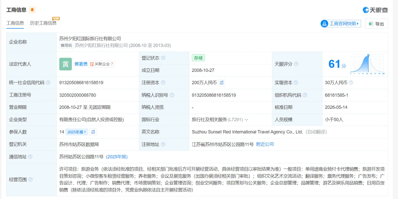Expand 工商官网快照 arrow button

point(341,24)
